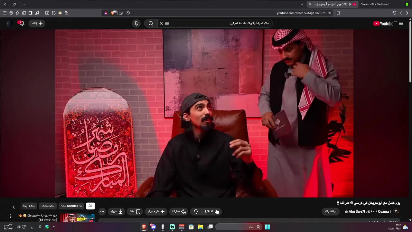Click the ask a question sparkle button
The width and height of the screenshot is (412, 232).
[156, 211]
